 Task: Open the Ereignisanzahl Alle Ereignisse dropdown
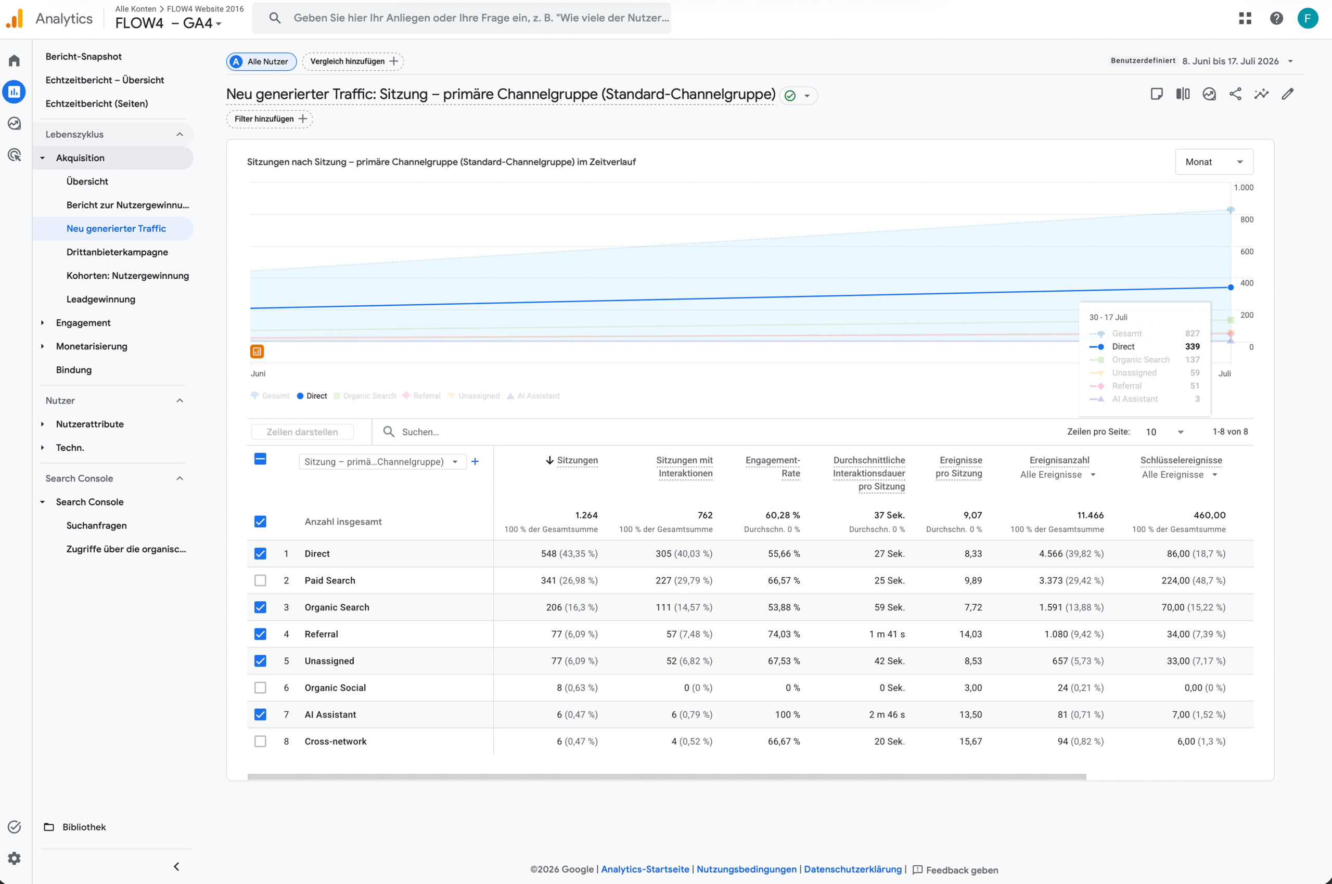pos(1058,475)
